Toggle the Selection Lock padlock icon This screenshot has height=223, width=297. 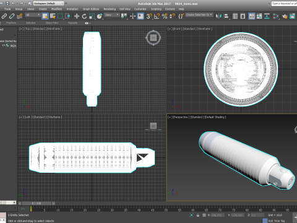pos(198,215)
